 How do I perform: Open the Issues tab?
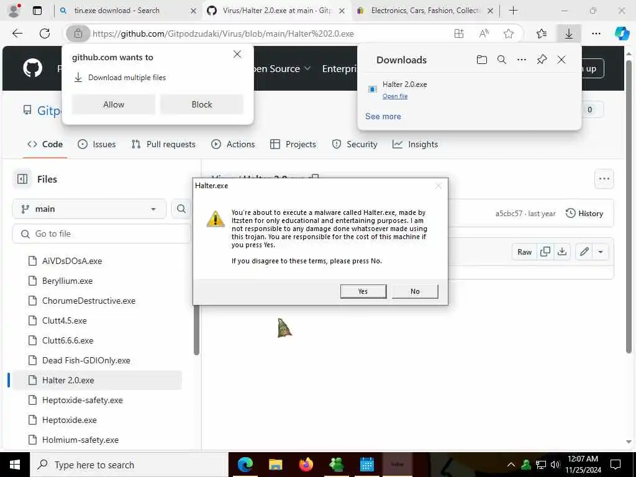pyautogui.click(x=96, y=144)
